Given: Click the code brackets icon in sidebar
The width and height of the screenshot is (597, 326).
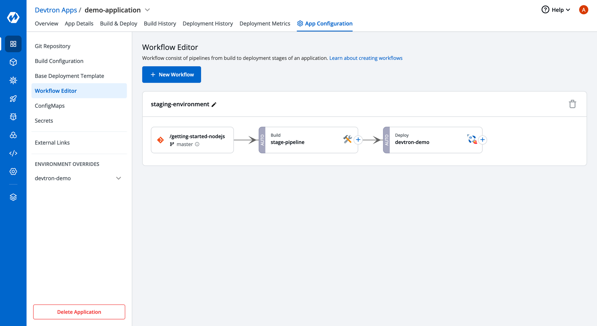Looking at the screenshot, I should pos(13,153).
